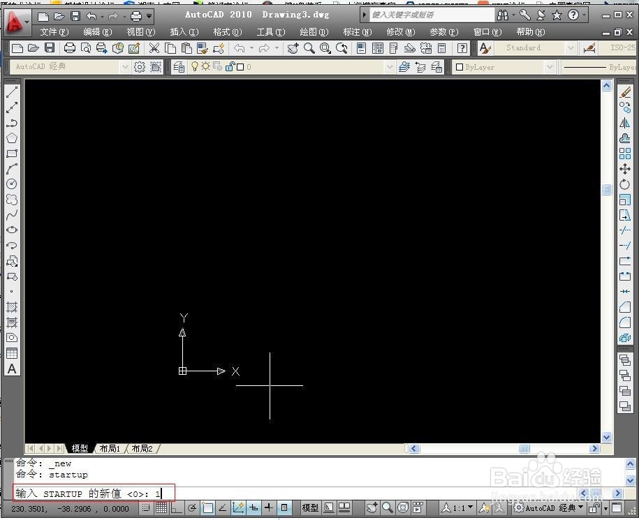Open the 绘图(D) menu
Screen dimensions: 639x520
314,32
